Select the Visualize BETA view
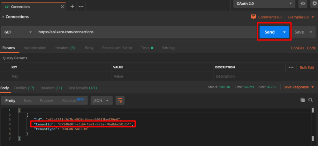 pos(73,100)
